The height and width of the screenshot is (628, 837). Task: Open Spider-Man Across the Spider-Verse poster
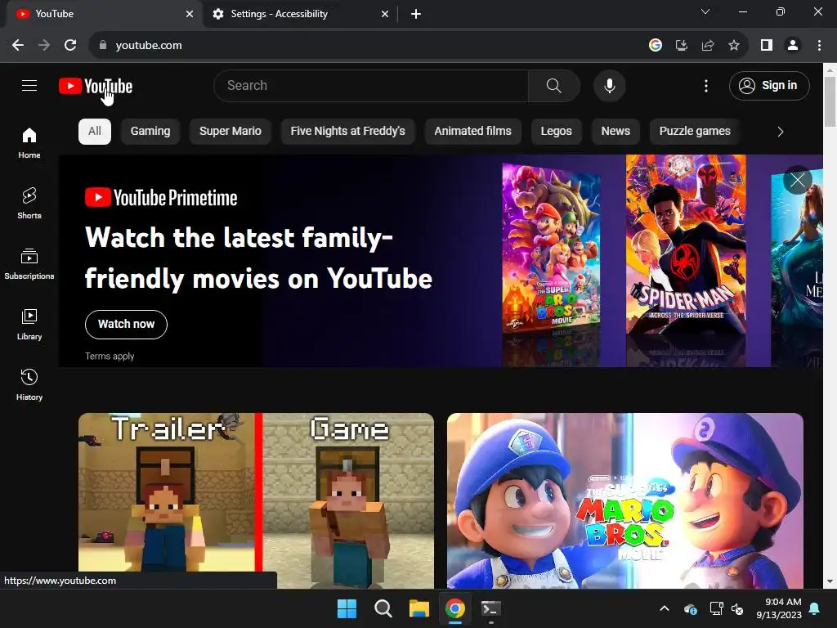[686, 244]
